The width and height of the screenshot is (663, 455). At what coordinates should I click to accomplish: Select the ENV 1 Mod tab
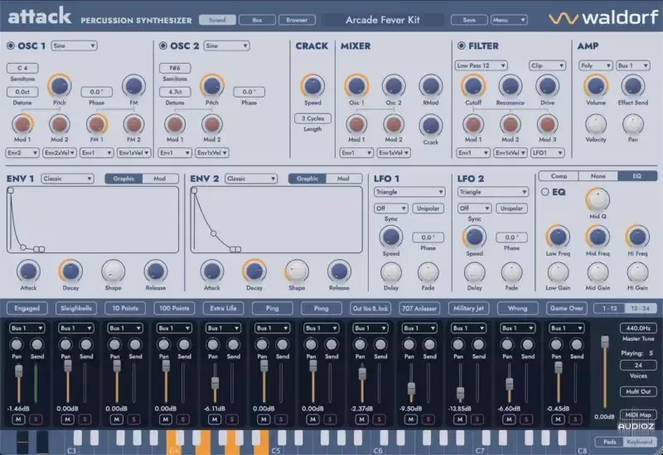pos(159,179)
